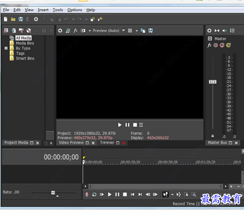Open the File menu
244x210 pixels.
(6, 10)
